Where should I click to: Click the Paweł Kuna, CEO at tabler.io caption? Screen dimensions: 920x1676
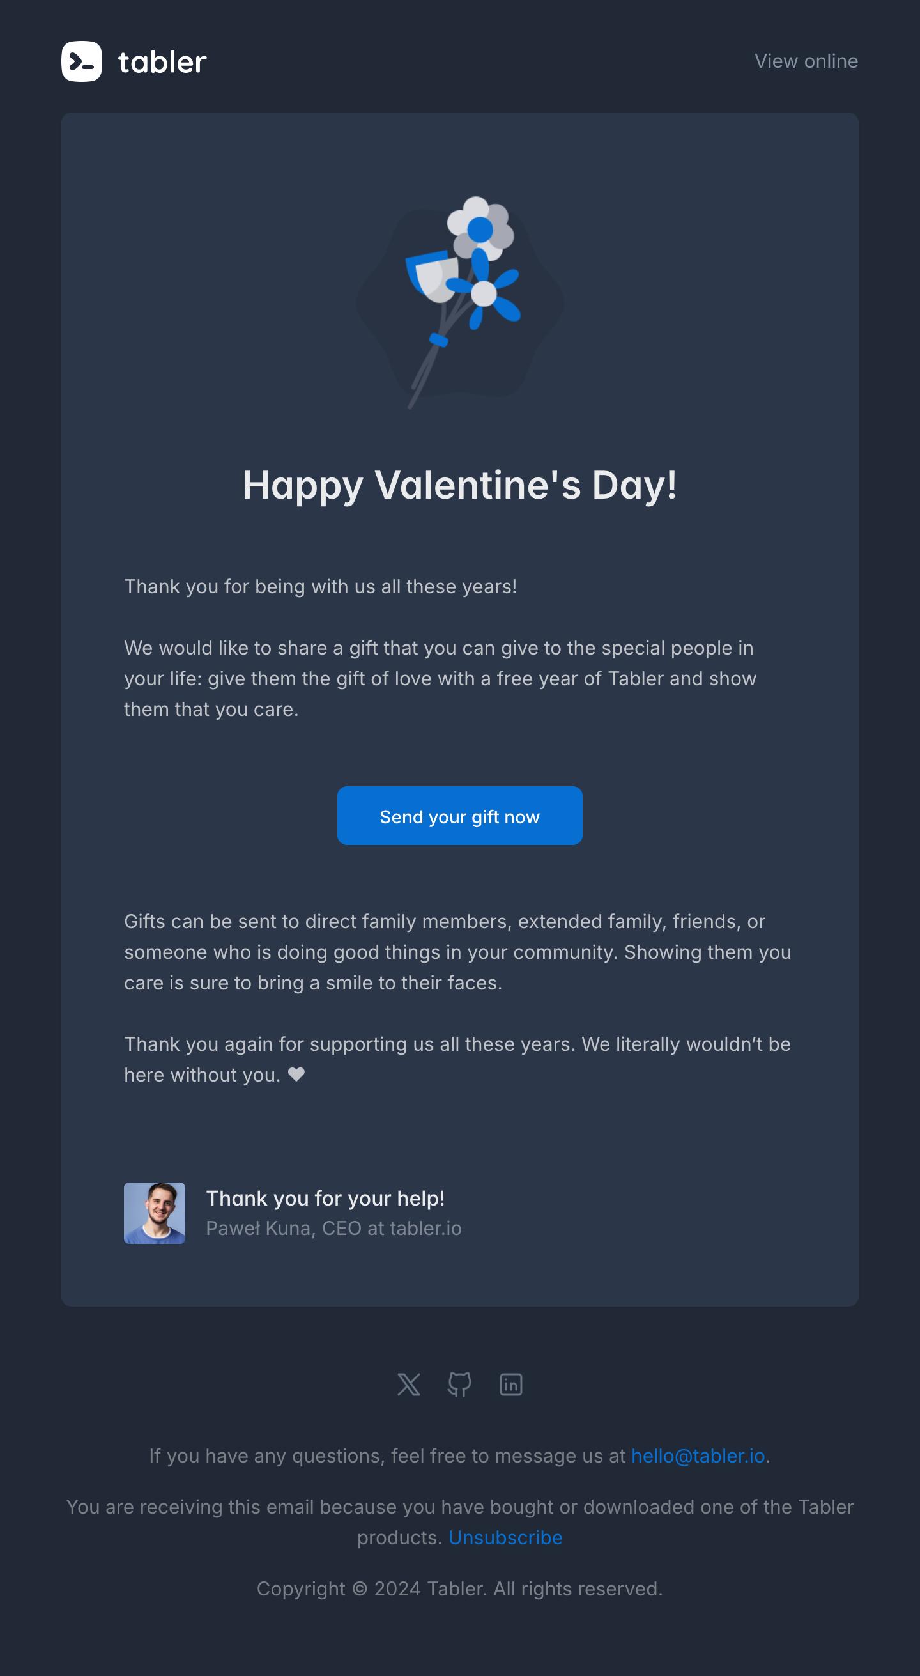333,1229
